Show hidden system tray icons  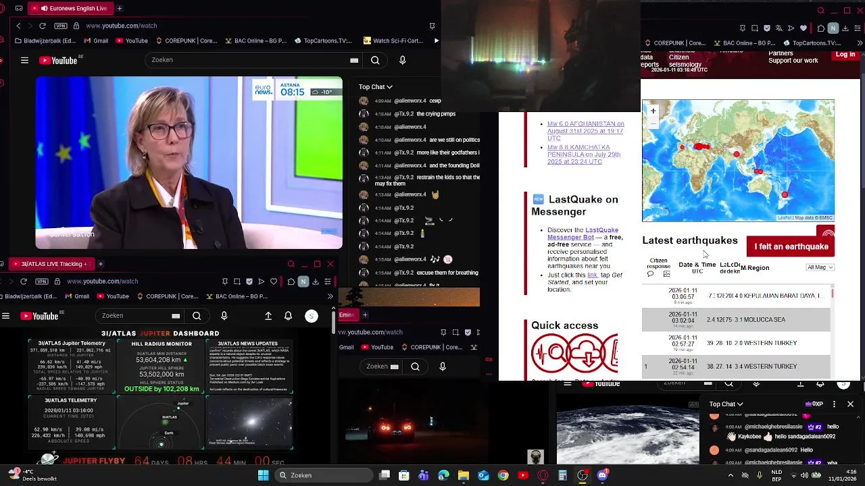(x=731, y=475)
